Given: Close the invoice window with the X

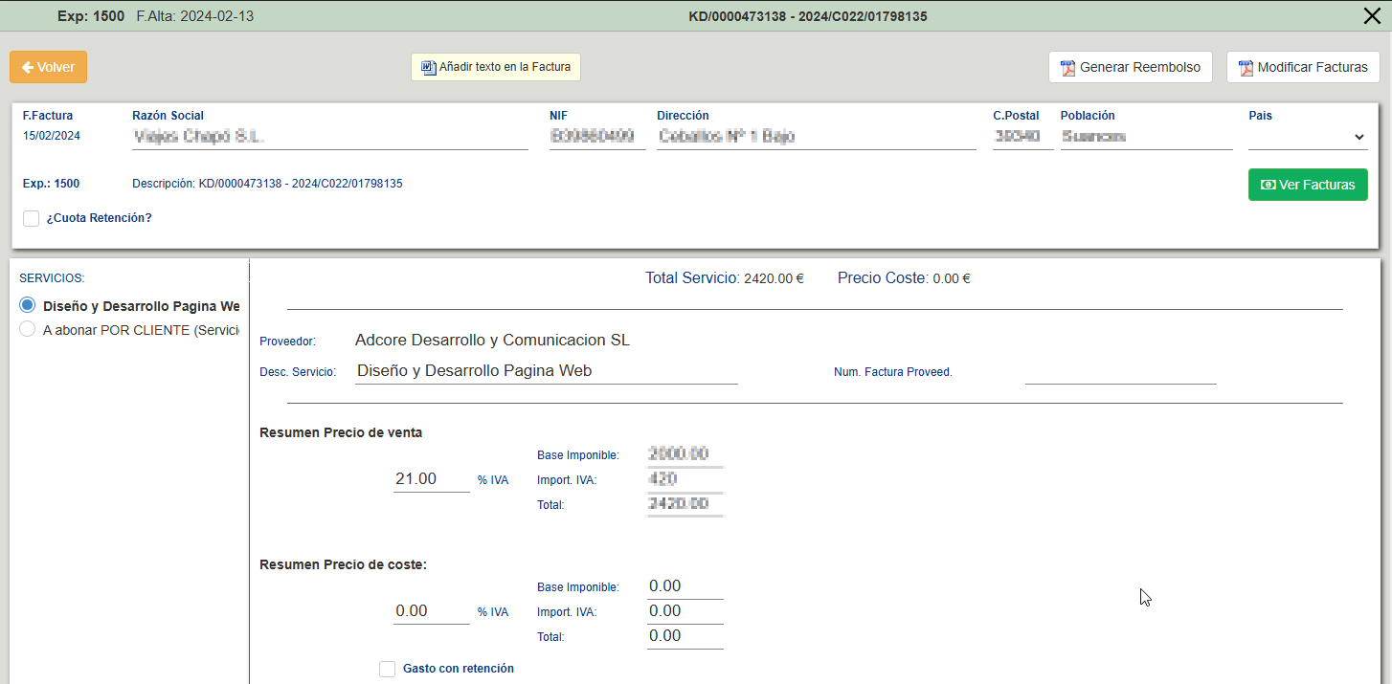Looking at the screenshot, I should coord(1371,15).
